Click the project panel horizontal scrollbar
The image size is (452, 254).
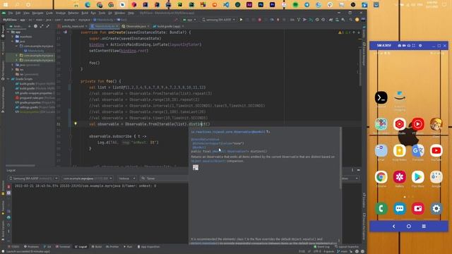click(20, 166)
